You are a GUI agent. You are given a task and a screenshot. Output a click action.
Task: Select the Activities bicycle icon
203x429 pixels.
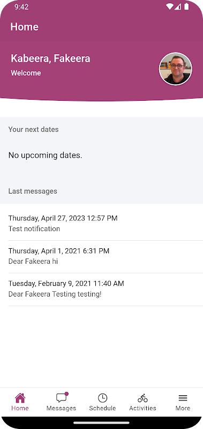coord(142,398)
